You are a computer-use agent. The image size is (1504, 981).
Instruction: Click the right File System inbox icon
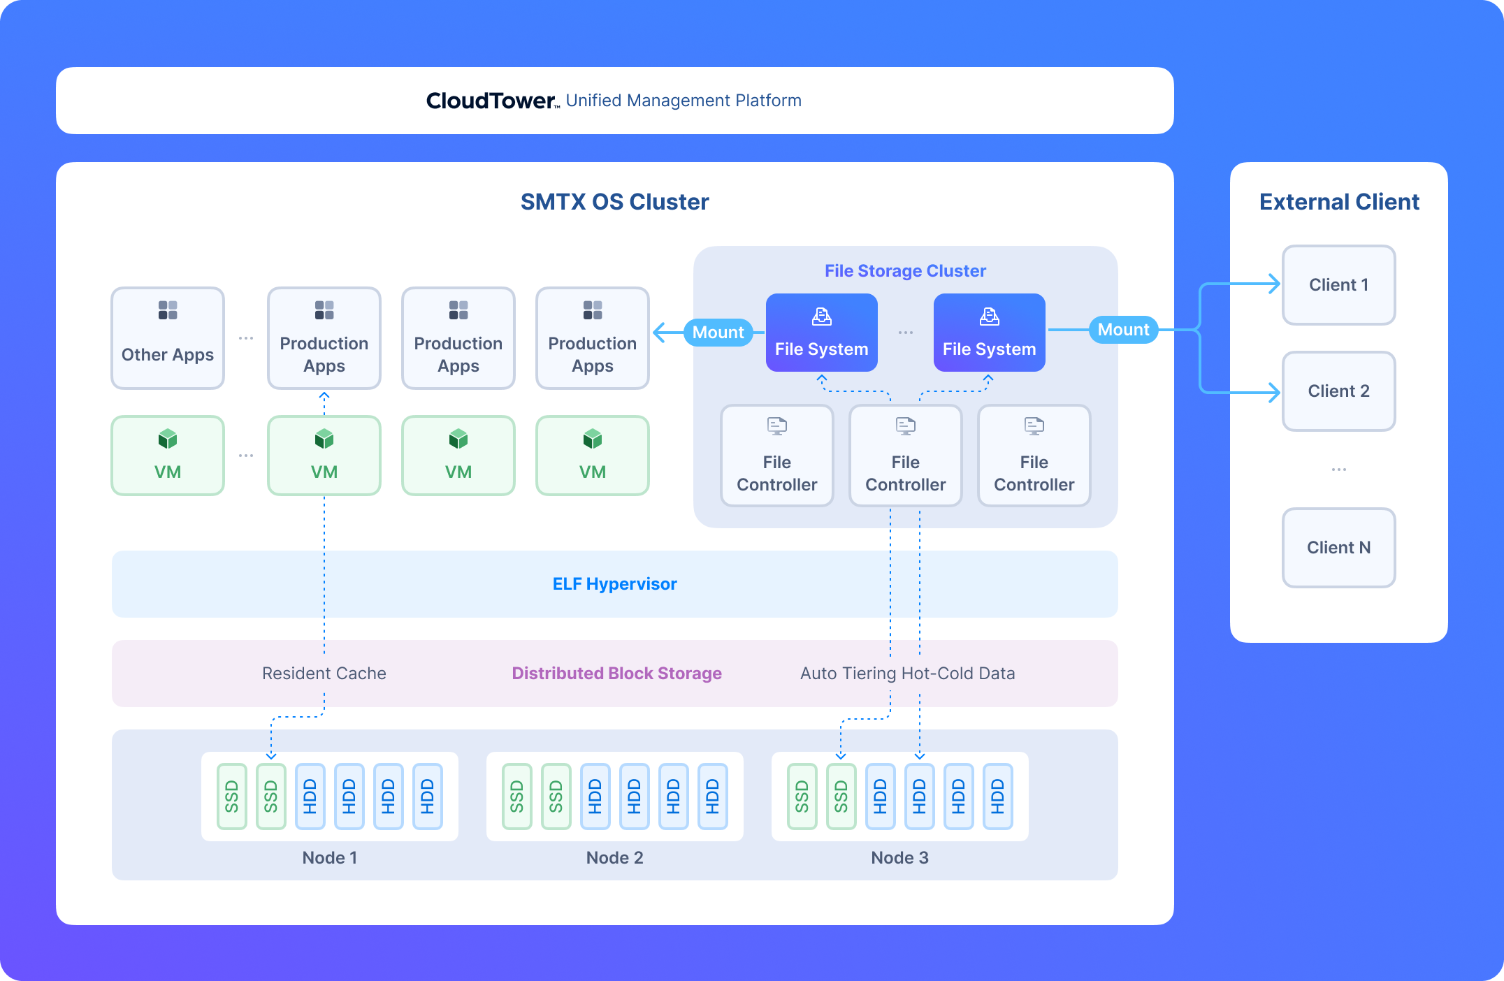(990, 317)
